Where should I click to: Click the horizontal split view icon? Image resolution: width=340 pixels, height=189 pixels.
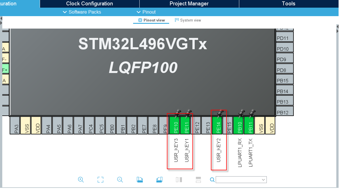pos(198,180)
